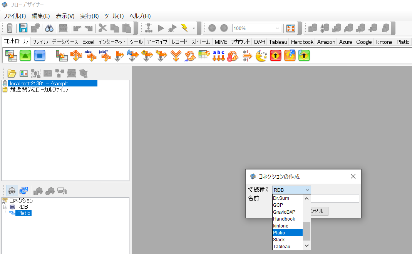
Task: Open the ヘルプ(H) menu
Action: (140, 16)
